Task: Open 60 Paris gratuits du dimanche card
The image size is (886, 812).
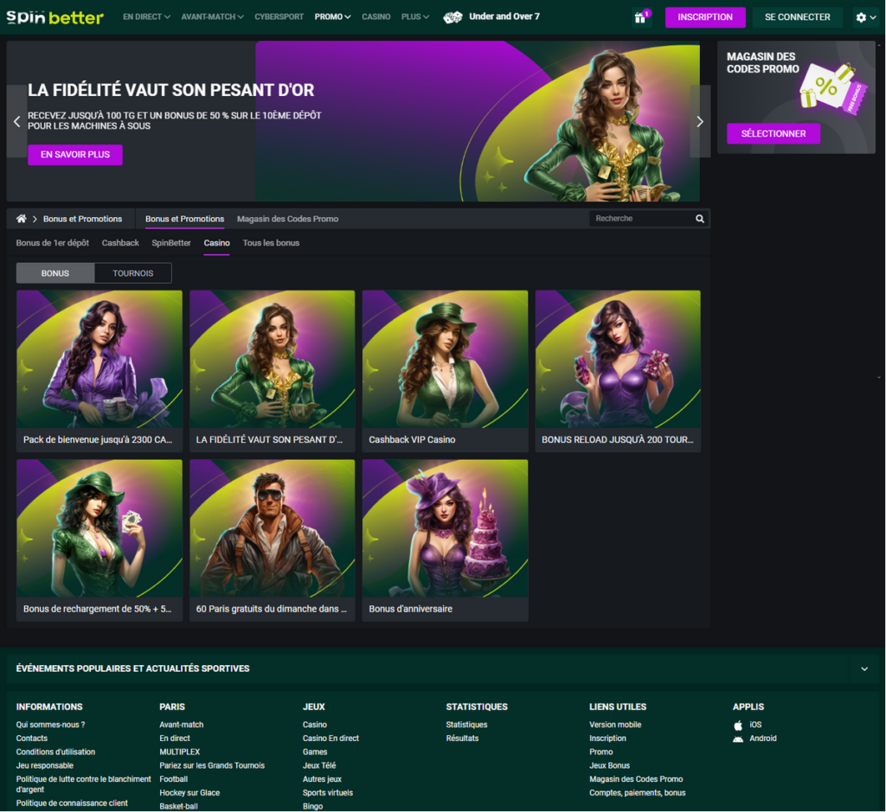Action: [273, 540]
